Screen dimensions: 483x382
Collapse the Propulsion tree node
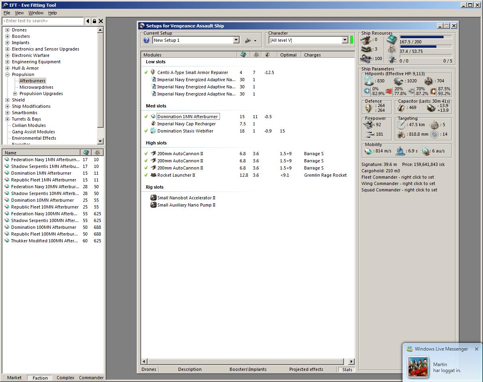click(7, 74)
